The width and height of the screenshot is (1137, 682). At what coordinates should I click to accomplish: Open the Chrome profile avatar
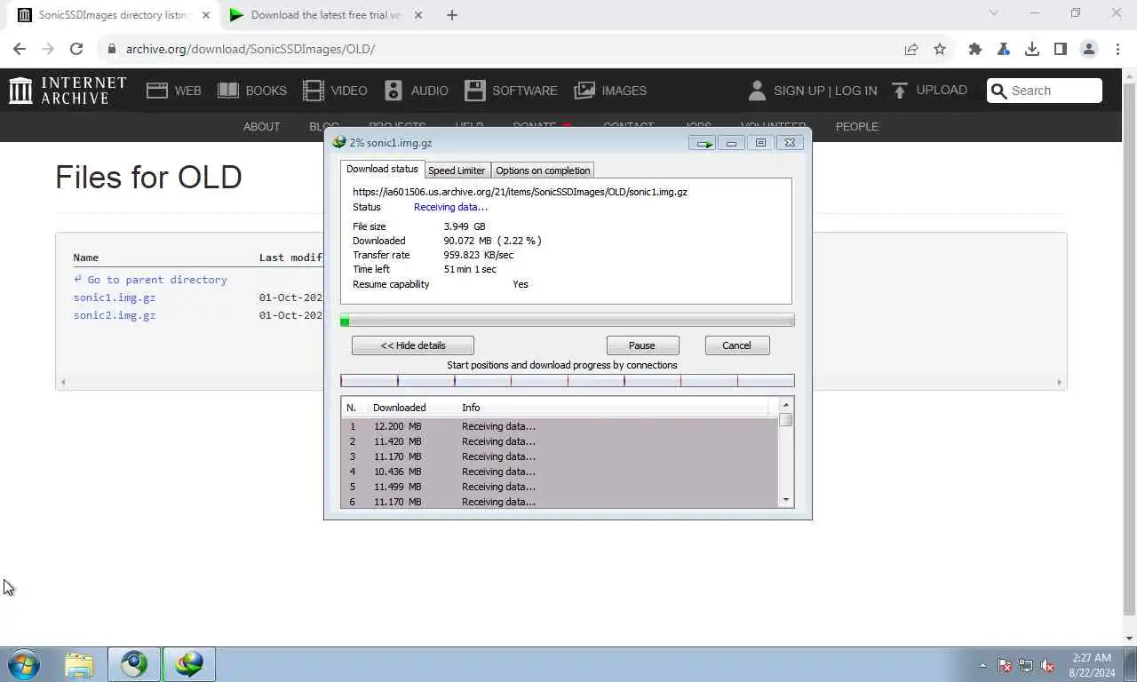coord(1089,49)
